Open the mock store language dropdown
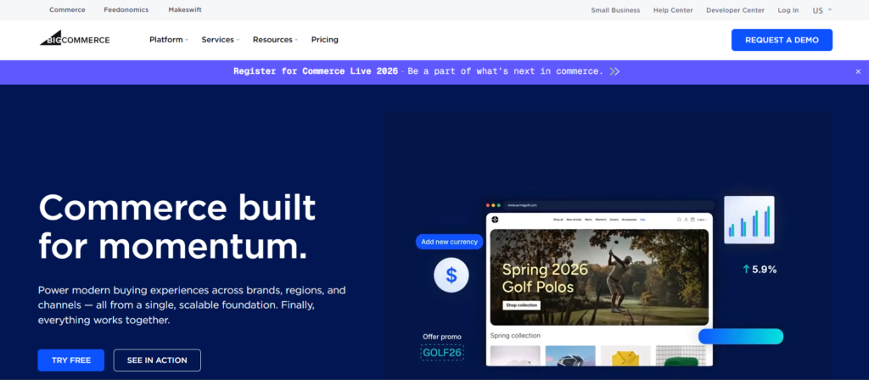 click(x=702, y=220)
